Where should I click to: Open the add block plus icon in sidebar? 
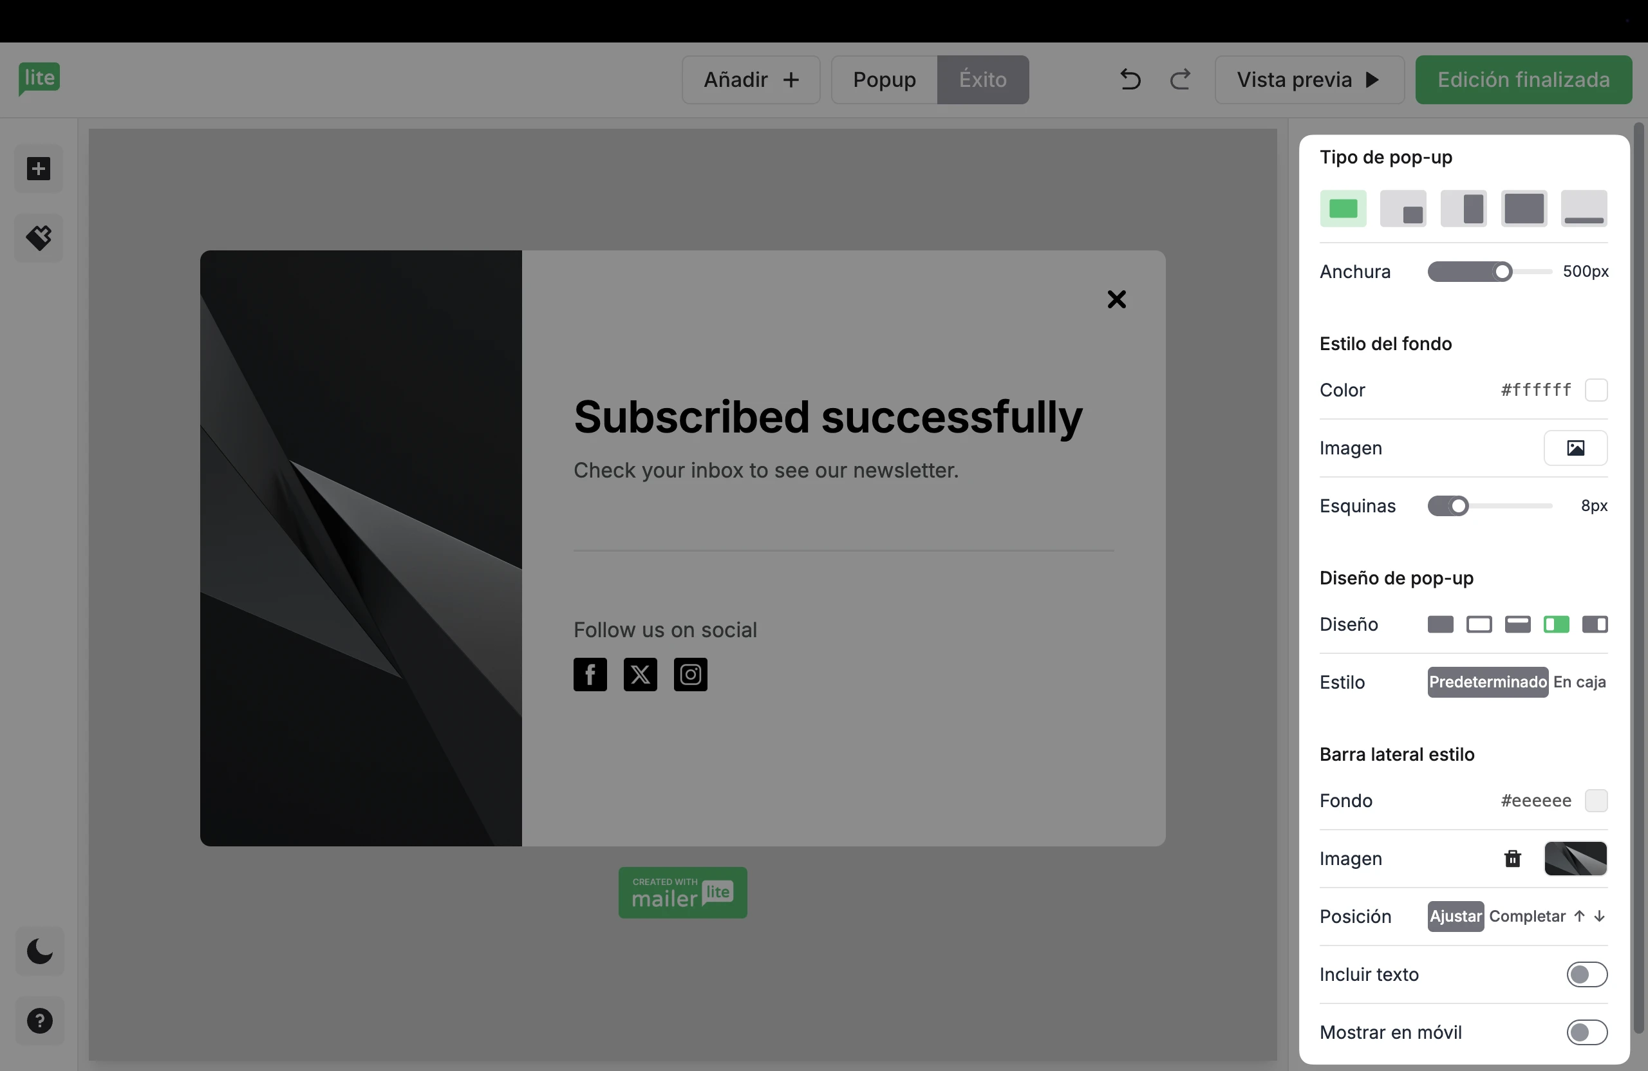pyautogui.click(x=39, y=168)
